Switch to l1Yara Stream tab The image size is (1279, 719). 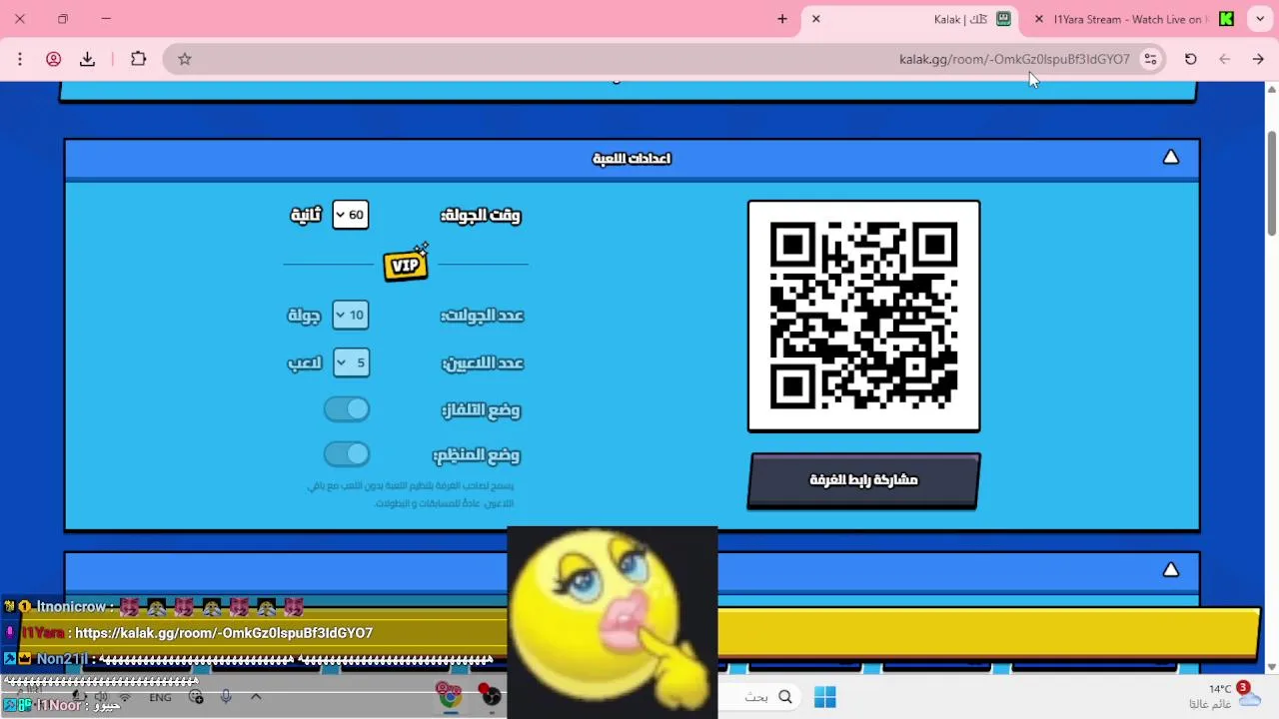tap(1133, 19)
